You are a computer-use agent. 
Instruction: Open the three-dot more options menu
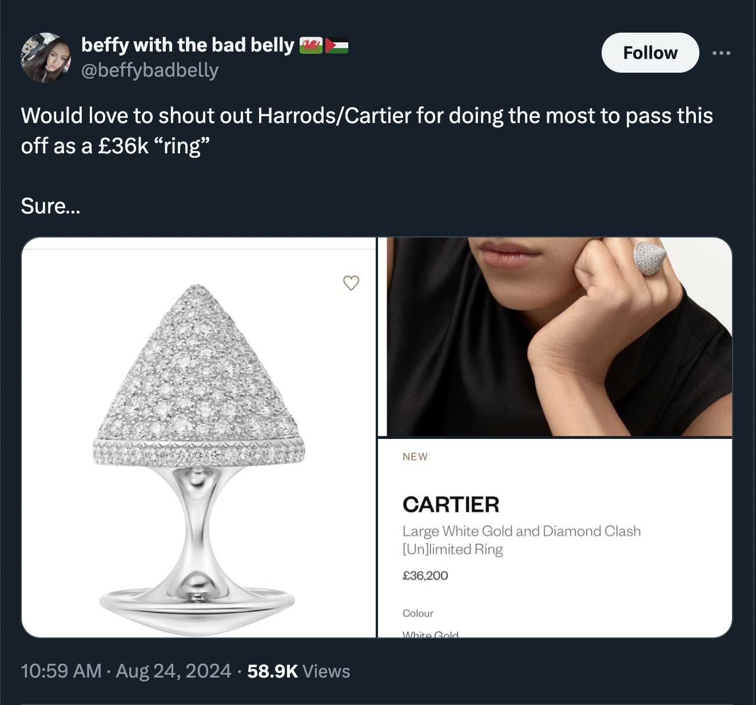721,53
